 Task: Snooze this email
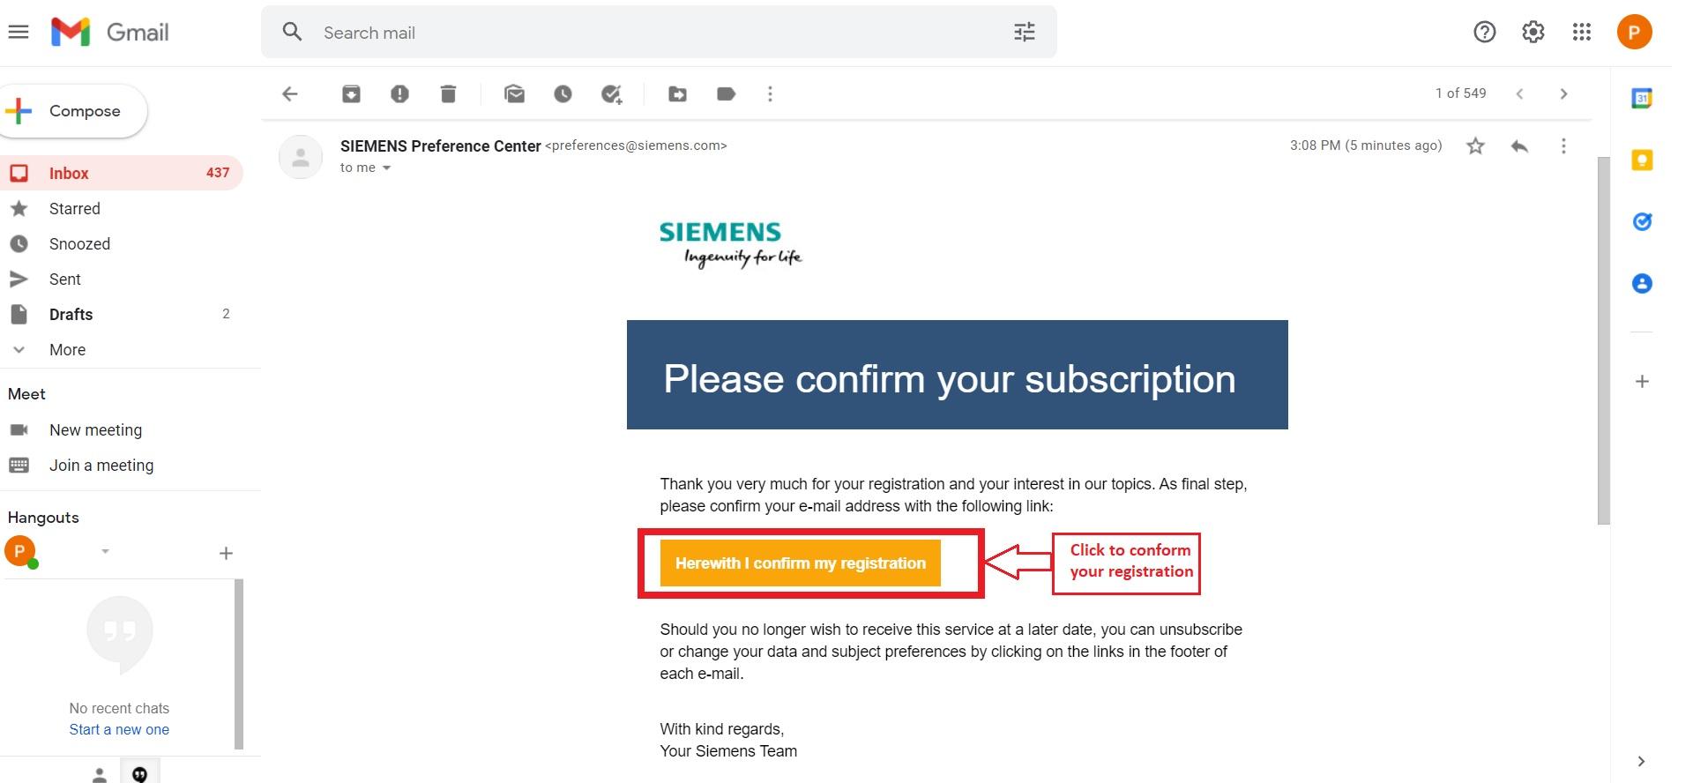[x=563, y=93]
